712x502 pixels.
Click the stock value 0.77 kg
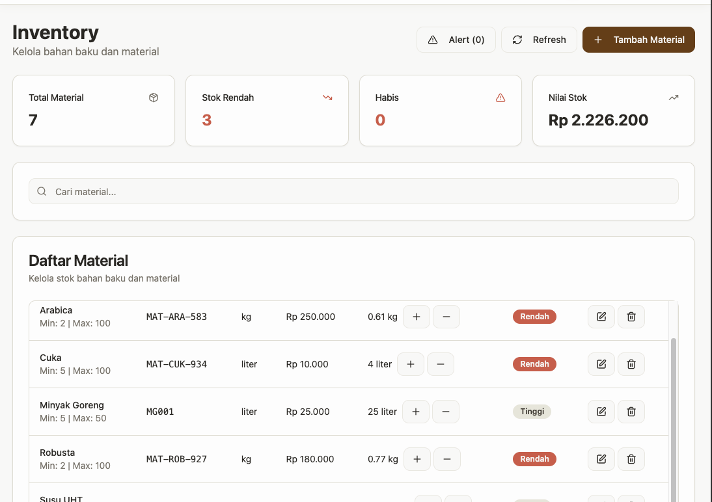point(383,459)
